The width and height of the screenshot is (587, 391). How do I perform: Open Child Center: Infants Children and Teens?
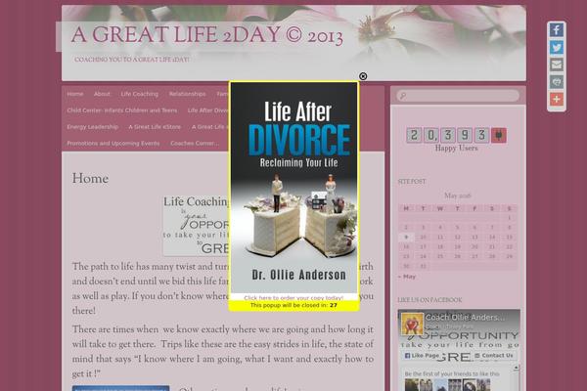[122, 110]
